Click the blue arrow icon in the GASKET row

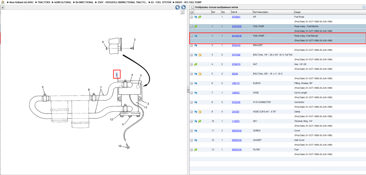click(x=195, y=140)
